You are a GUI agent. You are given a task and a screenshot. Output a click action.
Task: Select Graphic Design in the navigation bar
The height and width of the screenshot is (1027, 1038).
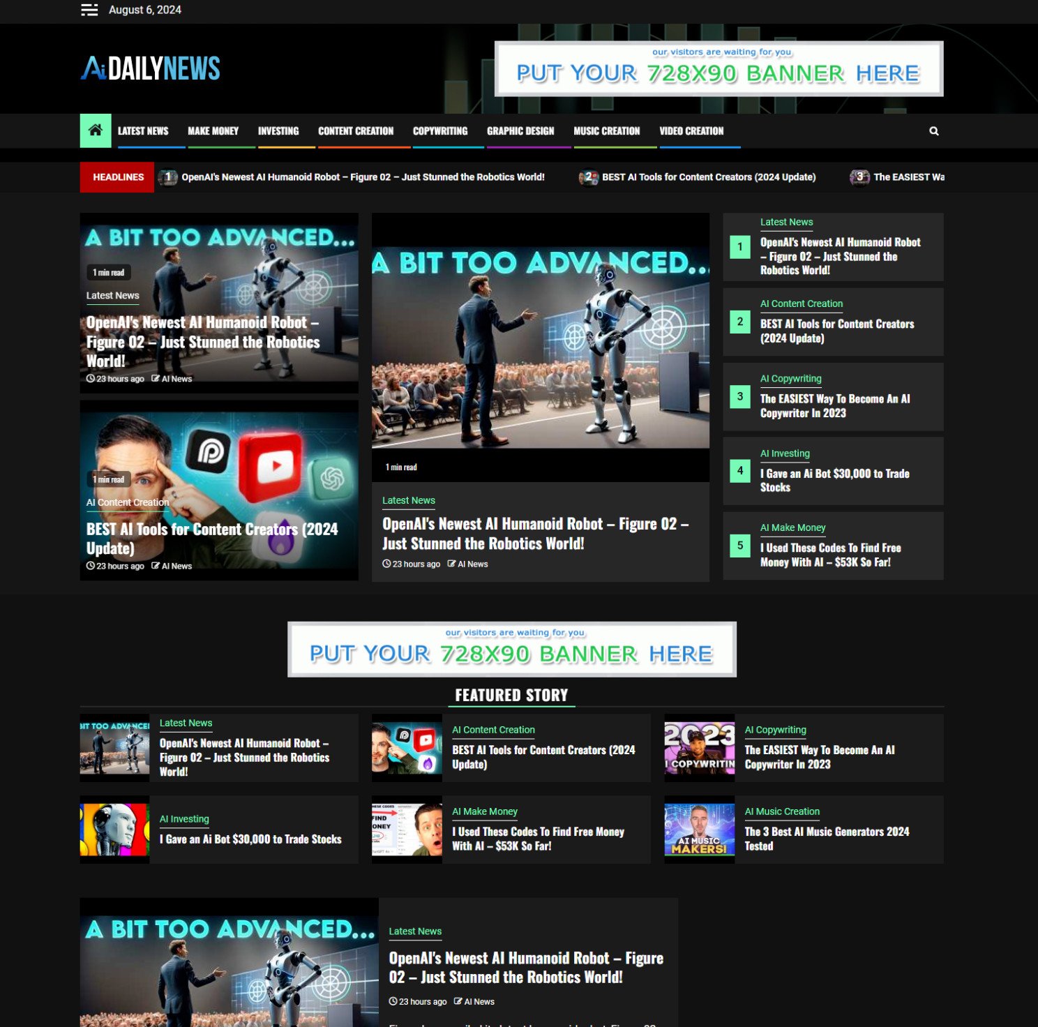point(520,131)
